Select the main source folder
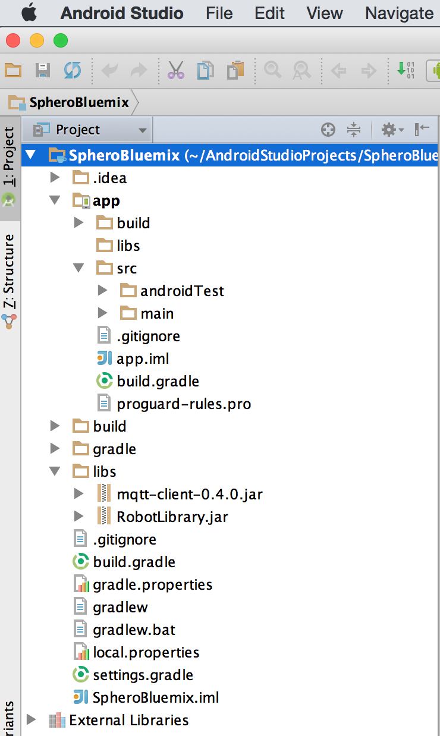 (x=147, y=313)
